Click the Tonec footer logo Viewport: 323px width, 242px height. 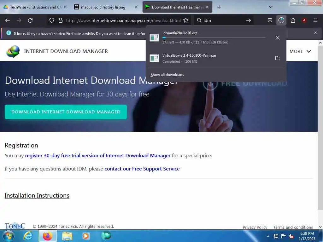[x=15, y=226]
